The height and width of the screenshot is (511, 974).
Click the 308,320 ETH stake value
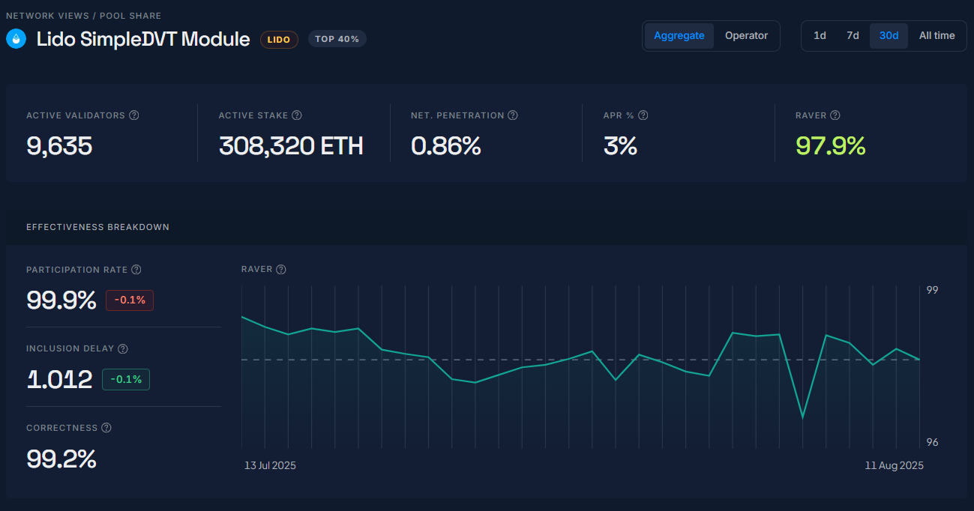click(291, 146)
